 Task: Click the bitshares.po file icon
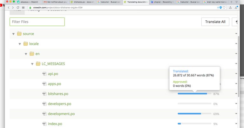click(44, 94)
